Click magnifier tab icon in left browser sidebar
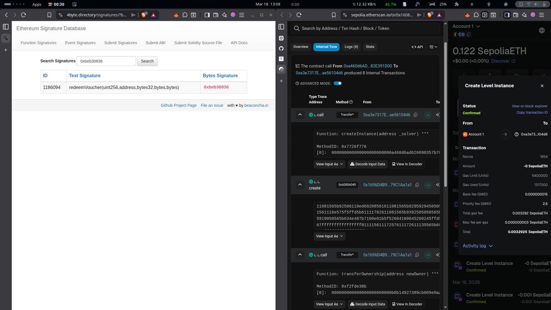This screenshot has height=310, width=551. coord(6,39)
